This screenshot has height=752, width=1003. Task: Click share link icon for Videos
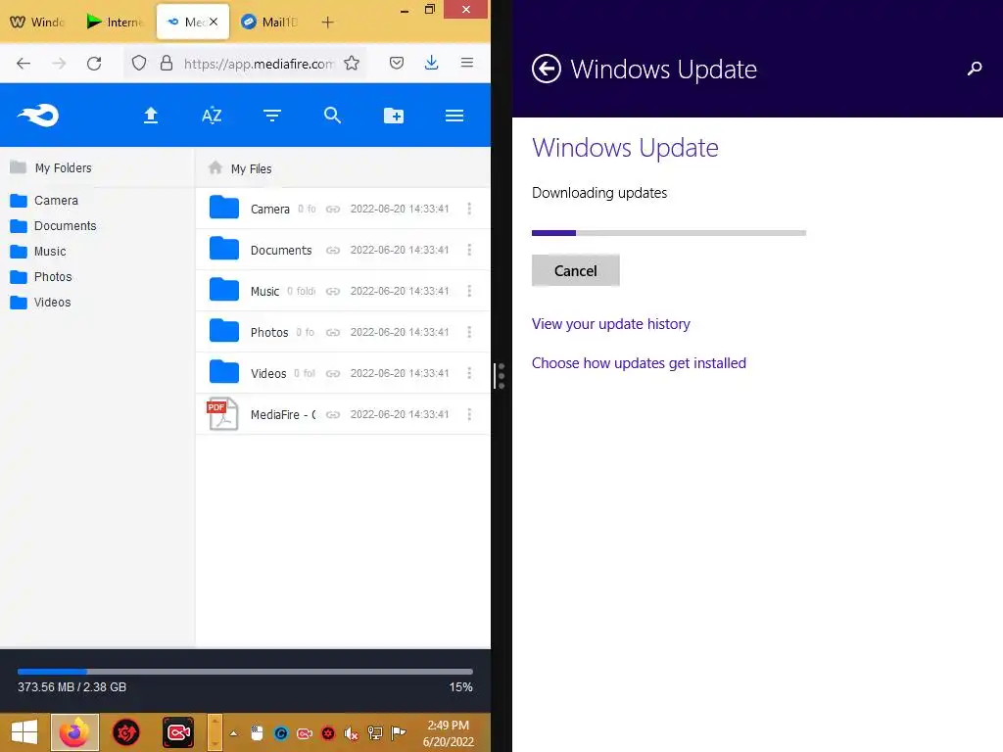point(333,373)
